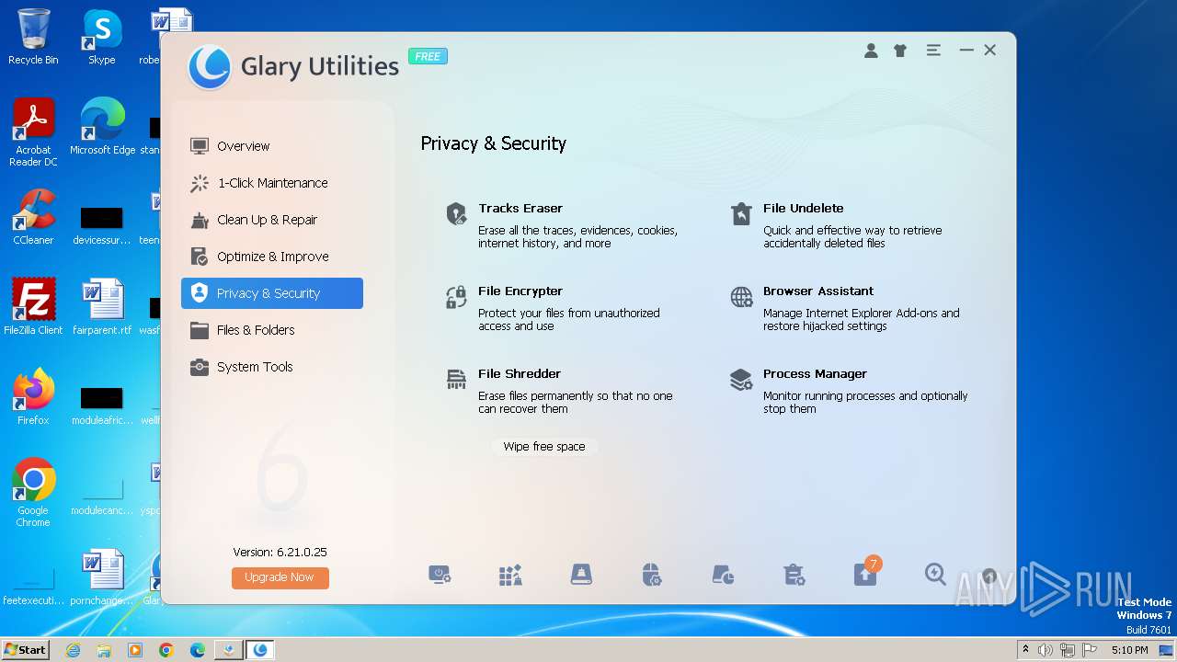The width and height of the screenshot is (1177, 662).
Task: Open the CCleaner desktop shortcut
Action: click(x=33, y=217)
